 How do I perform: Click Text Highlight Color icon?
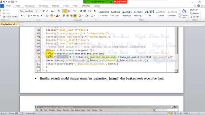(x=52, y=16)
